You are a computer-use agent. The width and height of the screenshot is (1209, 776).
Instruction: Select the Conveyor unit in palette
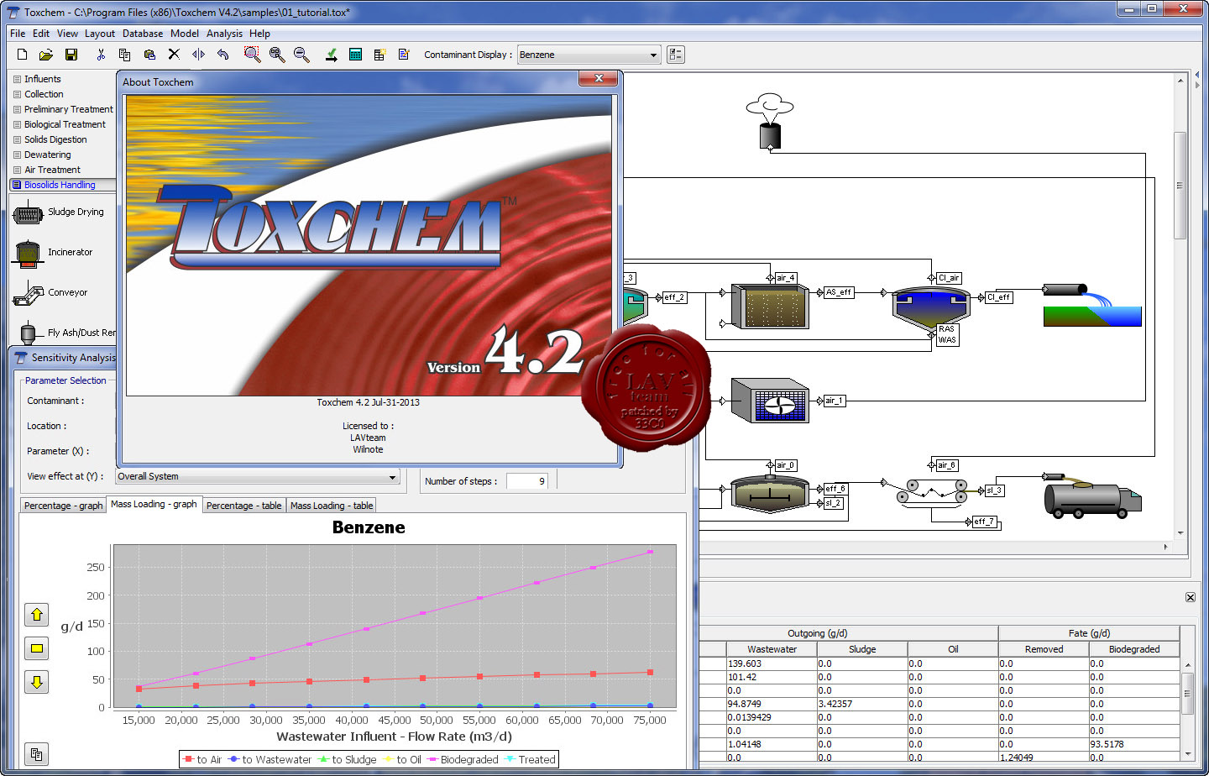coord(50,293)
